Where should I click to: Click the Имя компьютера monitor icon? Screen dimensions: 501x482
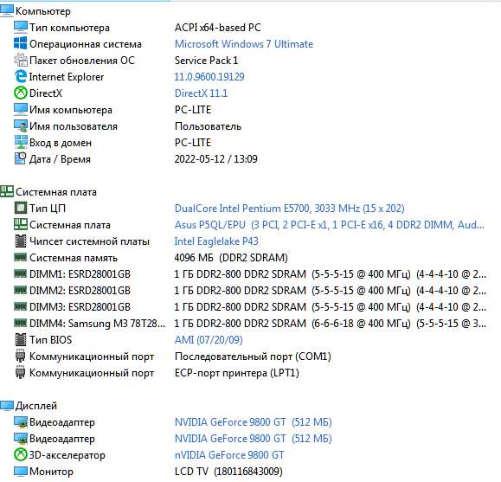pyautogui.click(x=21, y=109)
